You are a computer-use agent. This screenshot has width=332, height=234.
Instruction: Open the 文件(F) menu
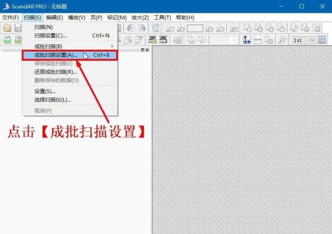click(x=11, y=18)
